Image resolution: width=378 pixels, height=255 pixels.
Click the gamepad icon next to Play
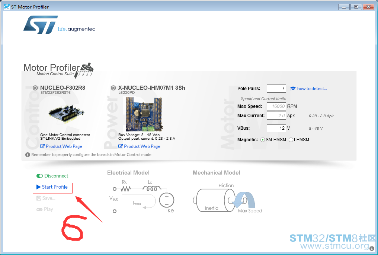(x=39, y=209)
